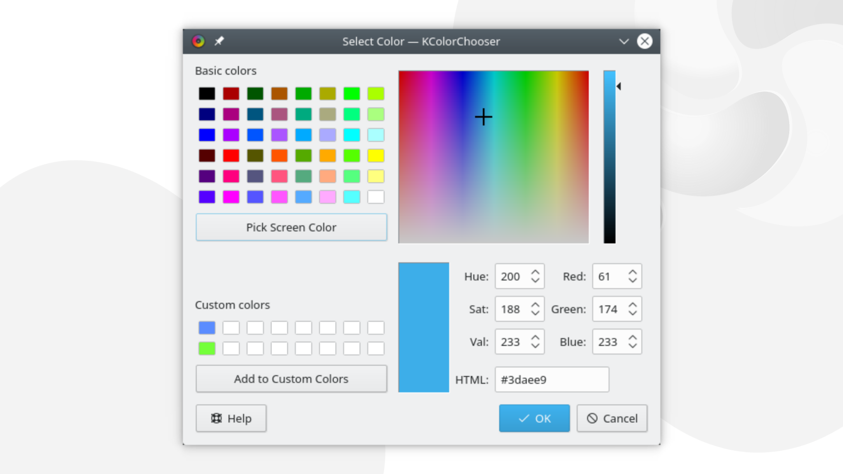Screen dimensions: 843x474
Task: Click Add to Custom Colors
Action: (291, 379)
